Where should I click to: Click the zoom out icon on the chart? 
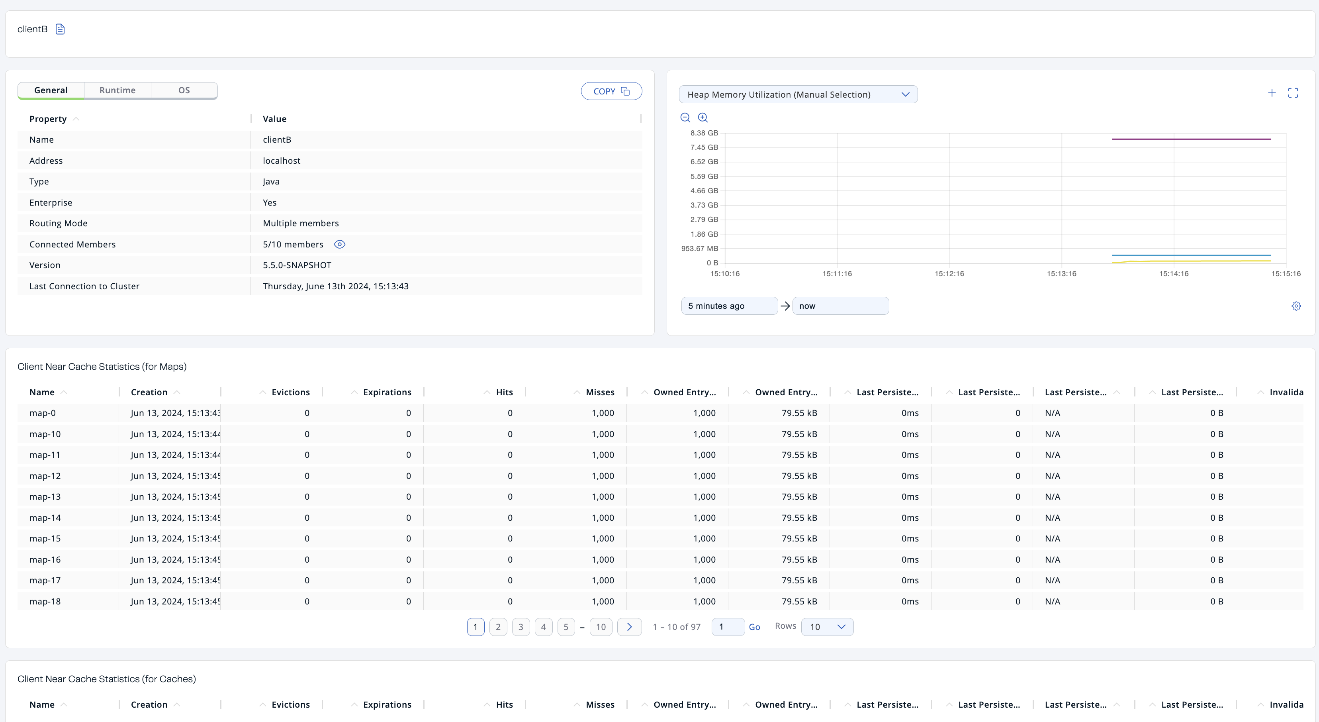[x=685, y=118]
